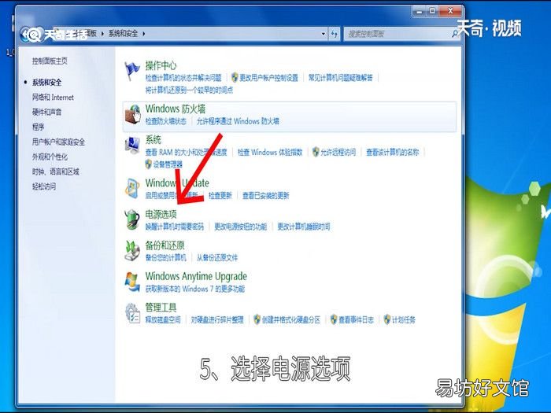Click 备份您的计算机 link
Image resolution: width=551 pixels, height=413 pixels.
[166, 258]
